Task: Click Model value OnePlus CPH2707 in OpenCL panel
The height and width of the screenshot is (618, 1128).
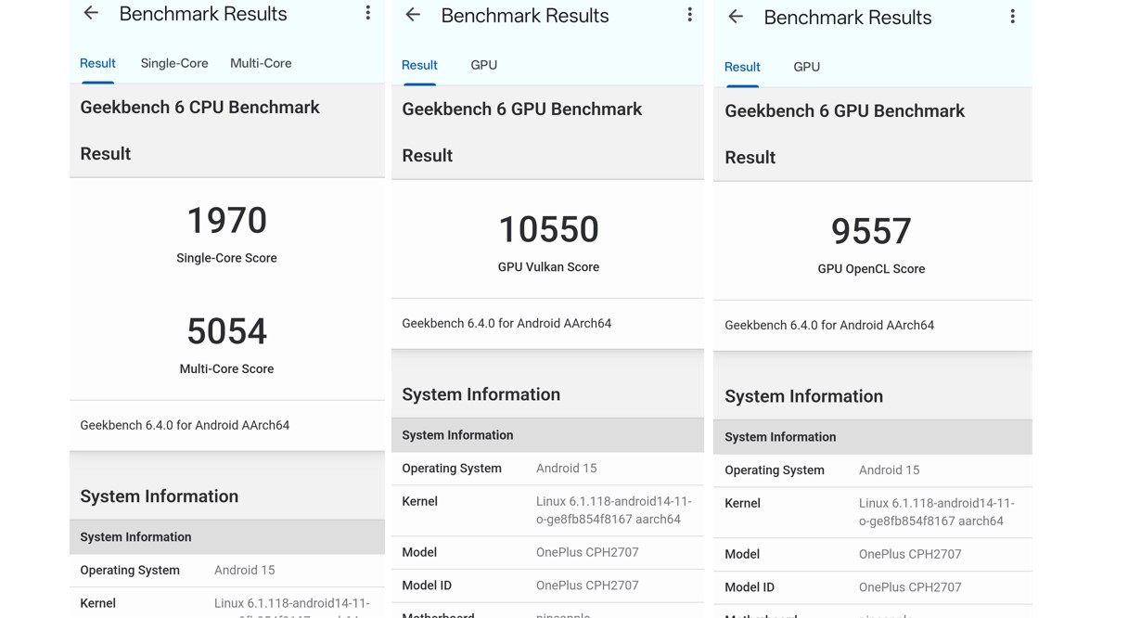Action: [910, 554]
